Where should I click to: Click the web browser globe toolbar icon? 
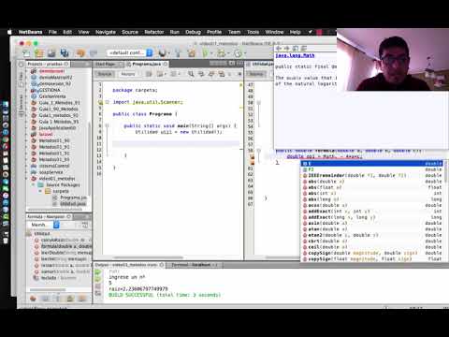[162, 53]
